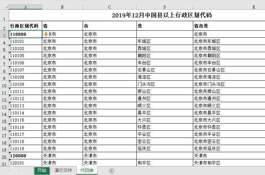Click county cell 通州区
The width and height of the screenshot is (265, 175).
(x=165, y=99)
